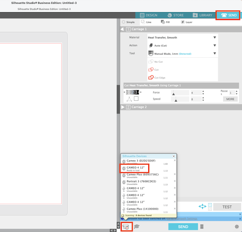Open the Go to Bluetooth Settings link
242x232 pixels.
coord(182,218)
